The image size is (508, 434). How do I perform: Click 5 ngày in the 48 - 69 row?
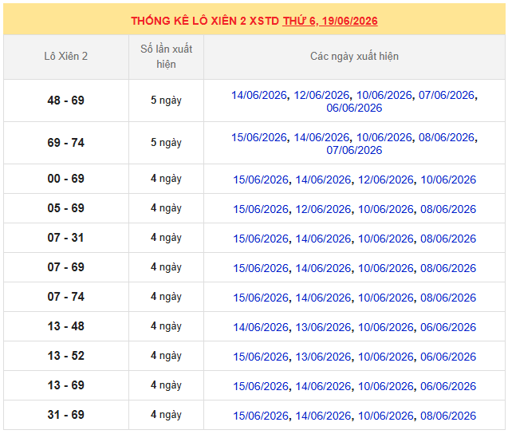click(166, 101)
